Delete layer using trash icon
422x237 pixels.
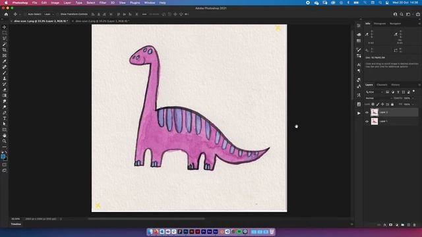click(x=415, y=225)
